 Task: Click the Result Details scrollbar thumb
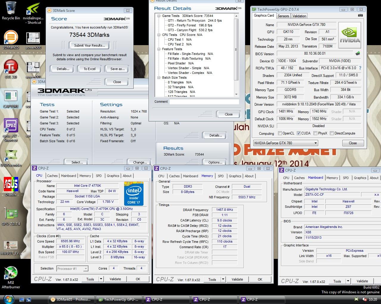click(236, 50)
